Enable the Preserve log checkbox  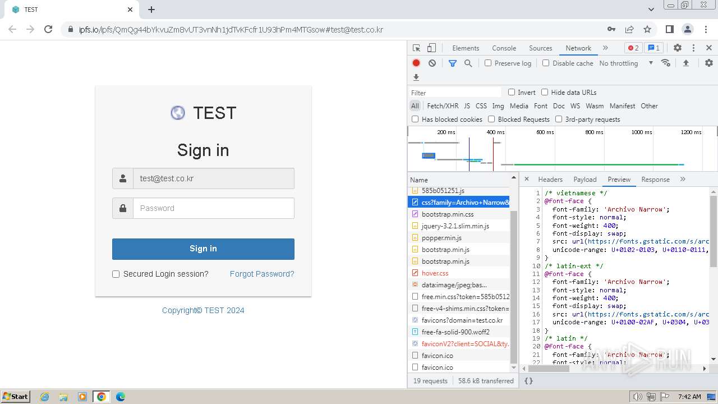[488, 63]
